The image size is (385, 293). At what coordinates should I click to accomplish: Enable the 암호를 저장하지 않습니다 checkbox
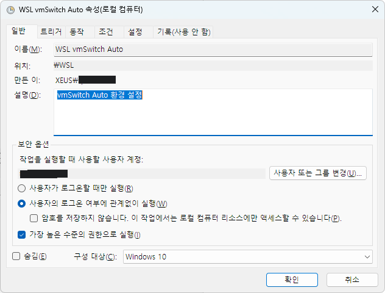[x=34, y=218]
